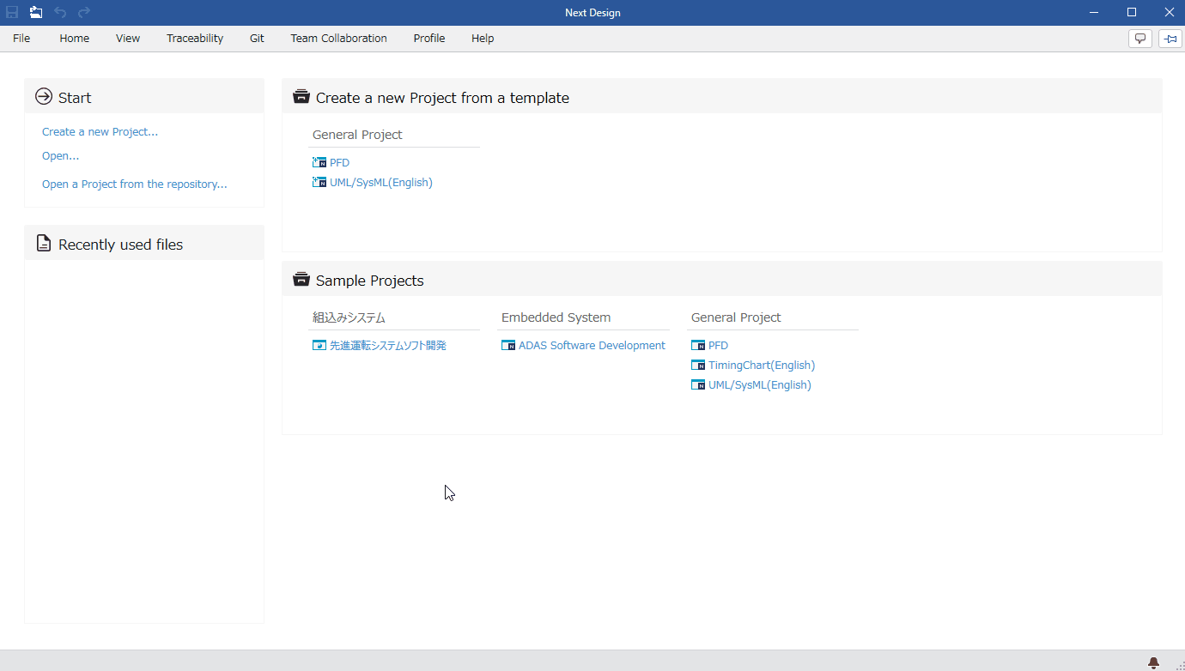Open the feedback speech-bubble icon
The width and height of the screenshot is (1185, 671).
click(1140, 39)
